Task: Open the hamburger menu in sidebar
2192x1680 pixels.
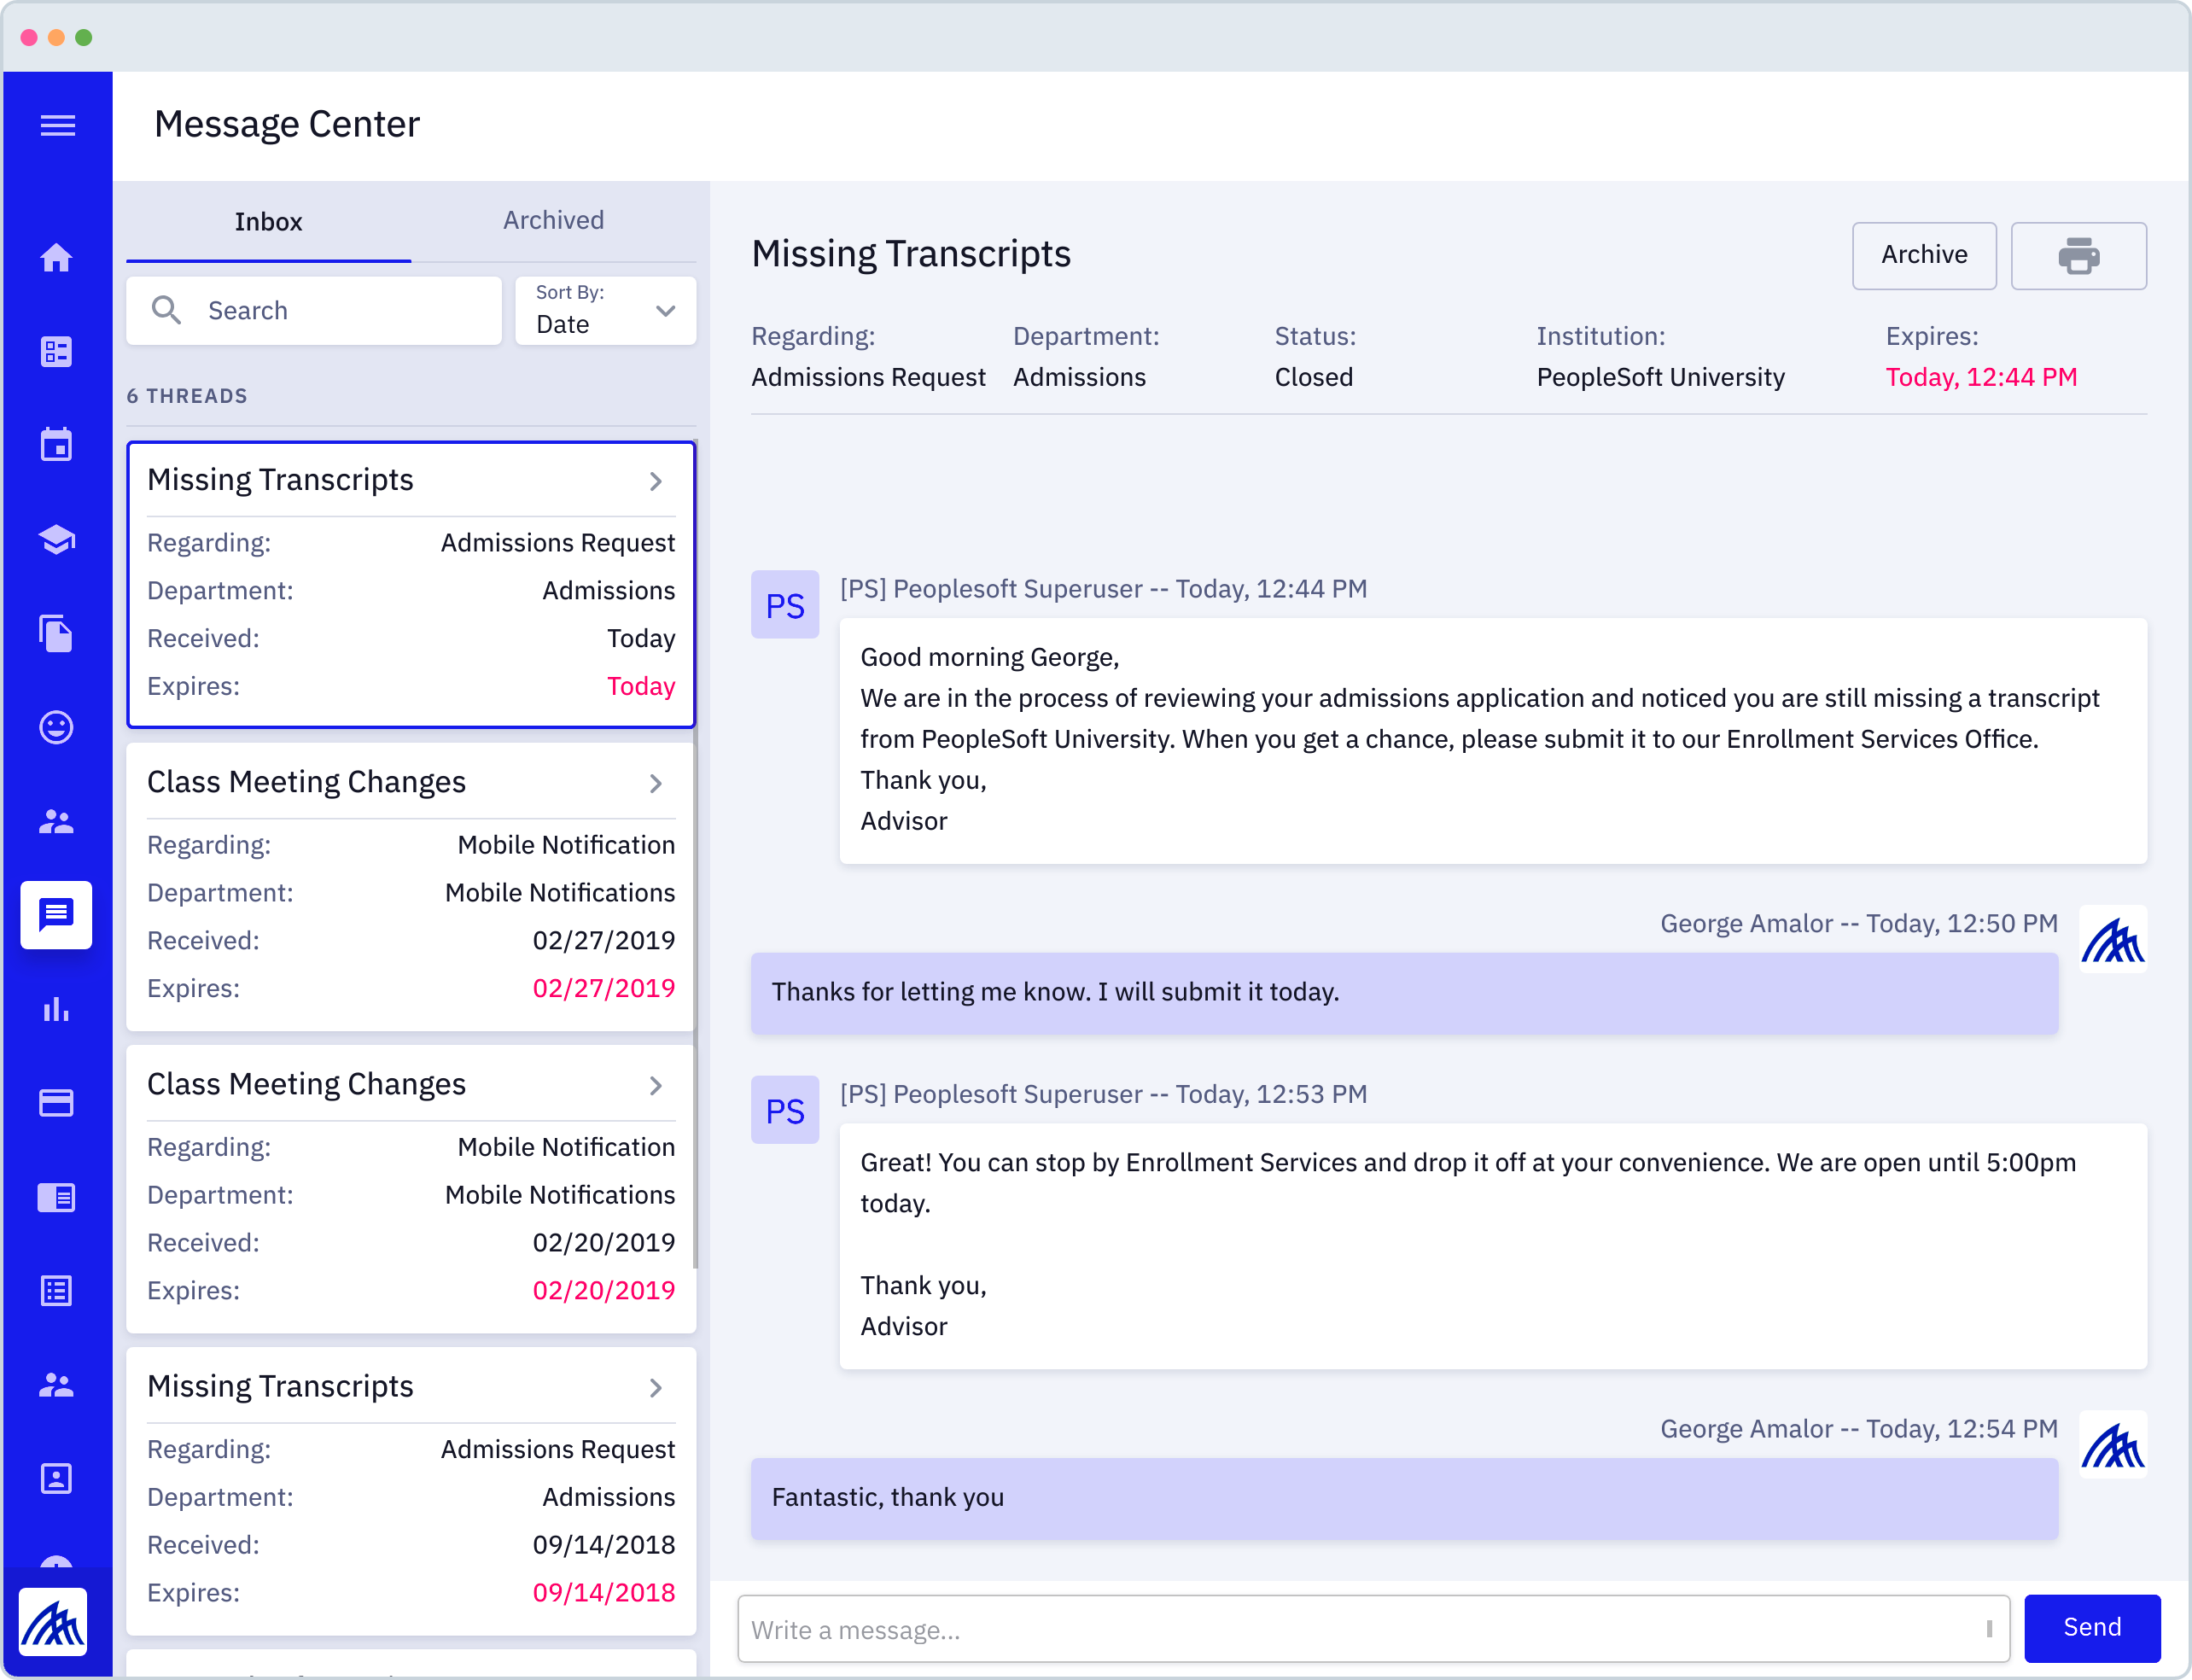Action: pyautogui.click(x=57, y=125)
